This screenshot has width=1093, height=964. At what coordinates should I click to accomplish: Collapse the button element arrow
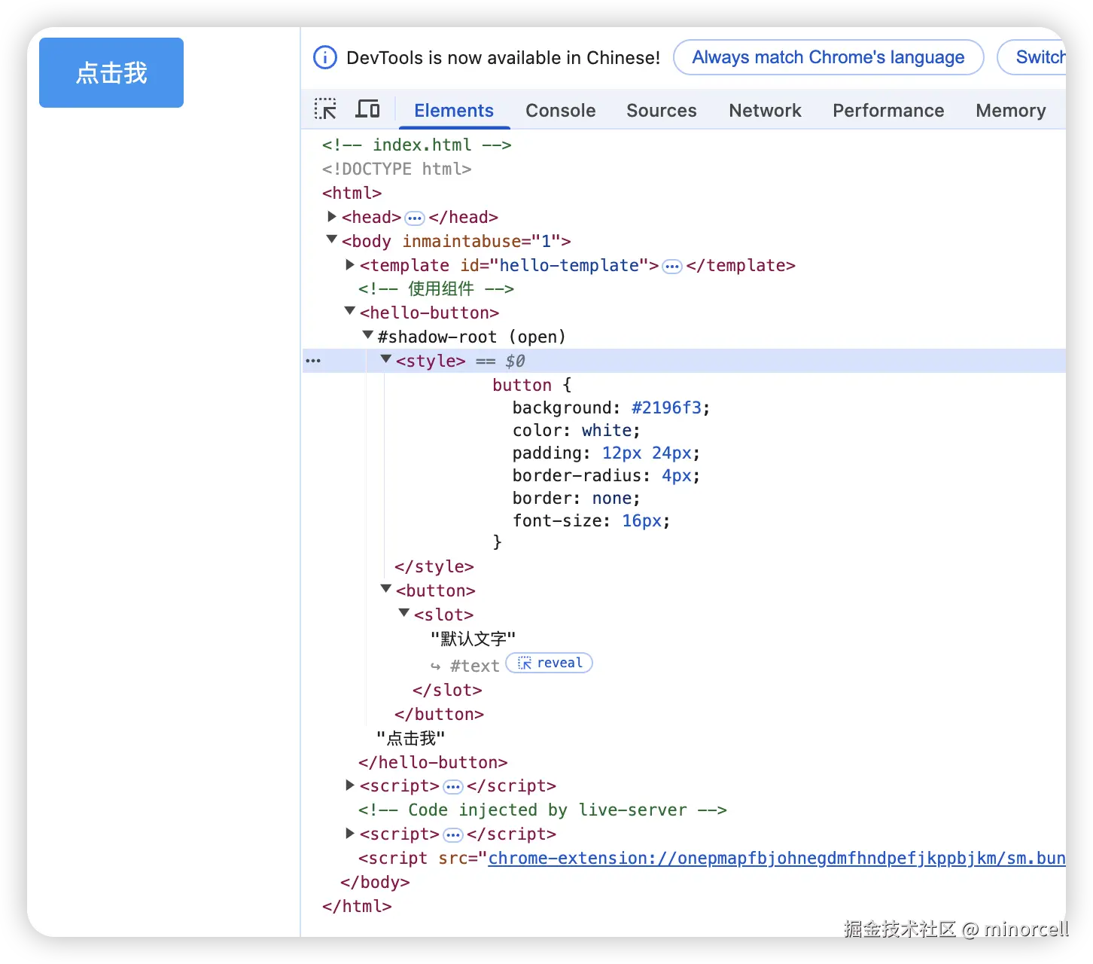386,589
